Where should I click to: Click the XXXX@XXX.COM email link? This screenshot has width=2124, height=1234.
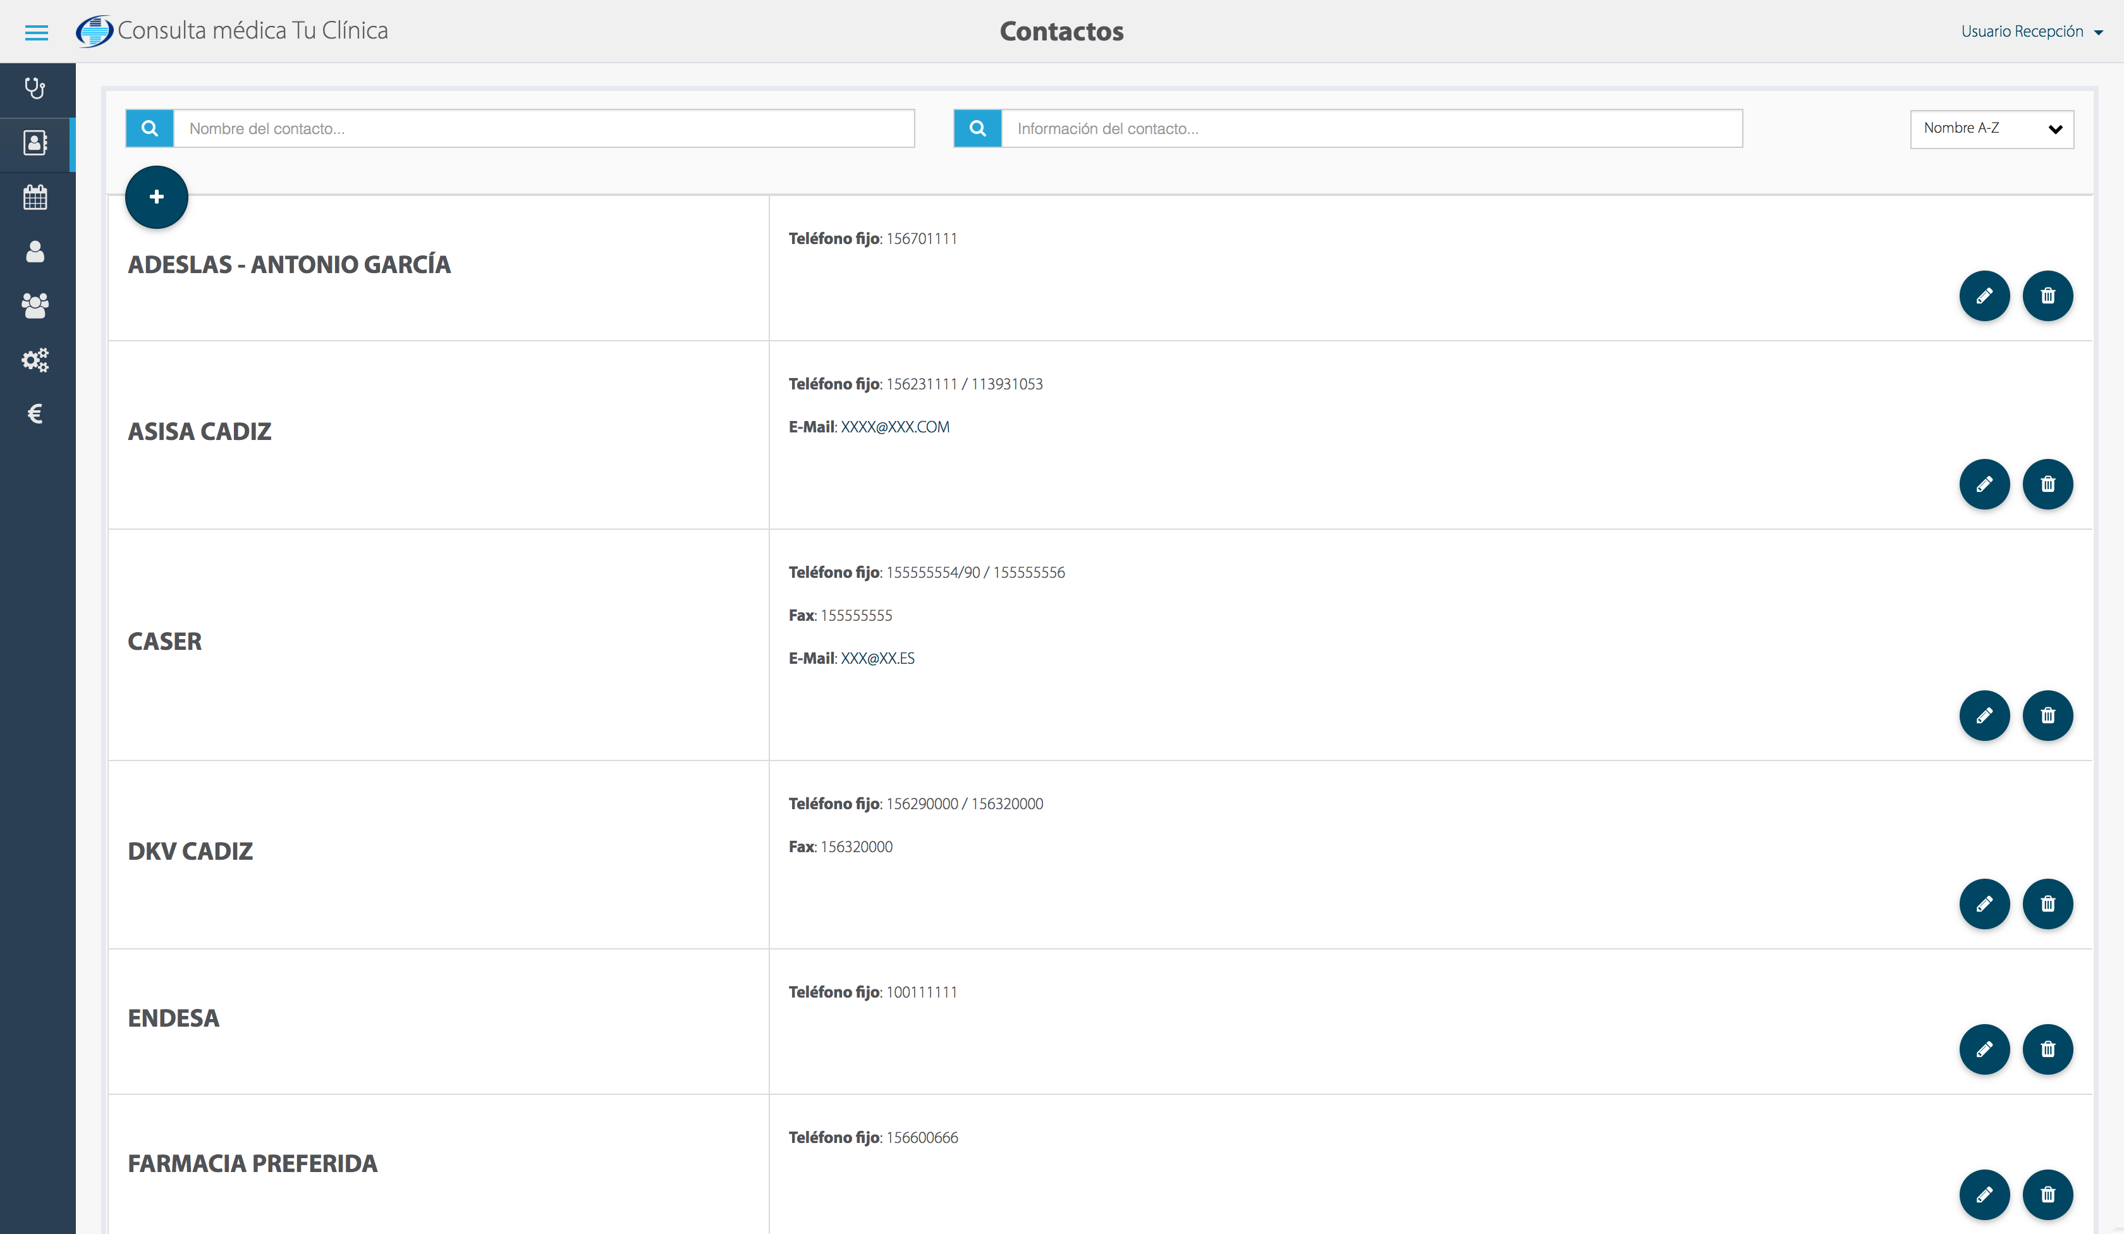[x=894, y=427]
